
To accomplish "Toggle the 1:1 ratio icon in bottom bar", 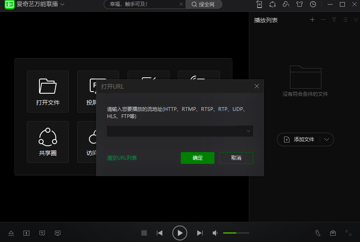I will coord(26,233).
